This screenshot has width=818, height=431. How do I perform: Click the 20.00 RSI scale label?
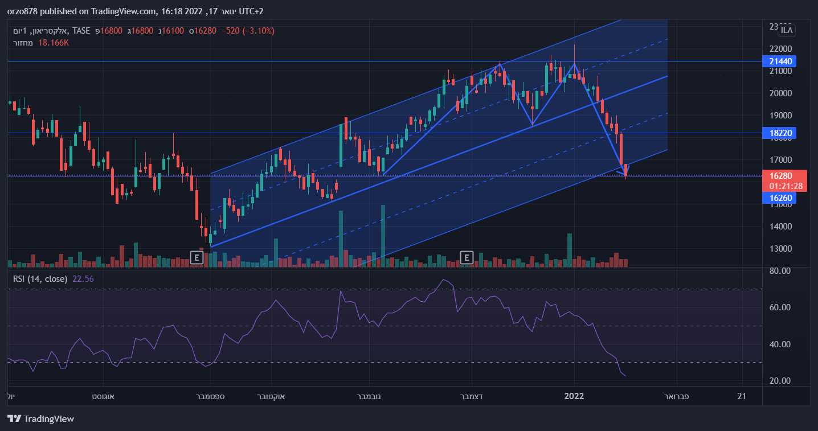[779, 381]
